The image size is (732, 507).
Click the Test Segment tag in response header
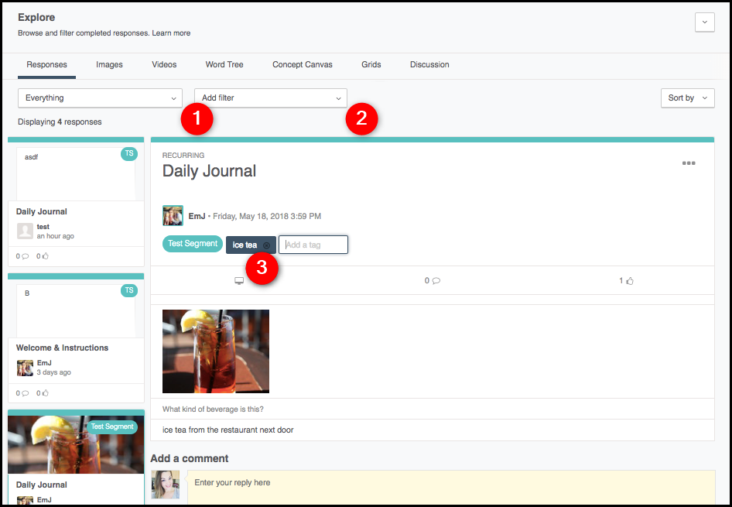193,244
